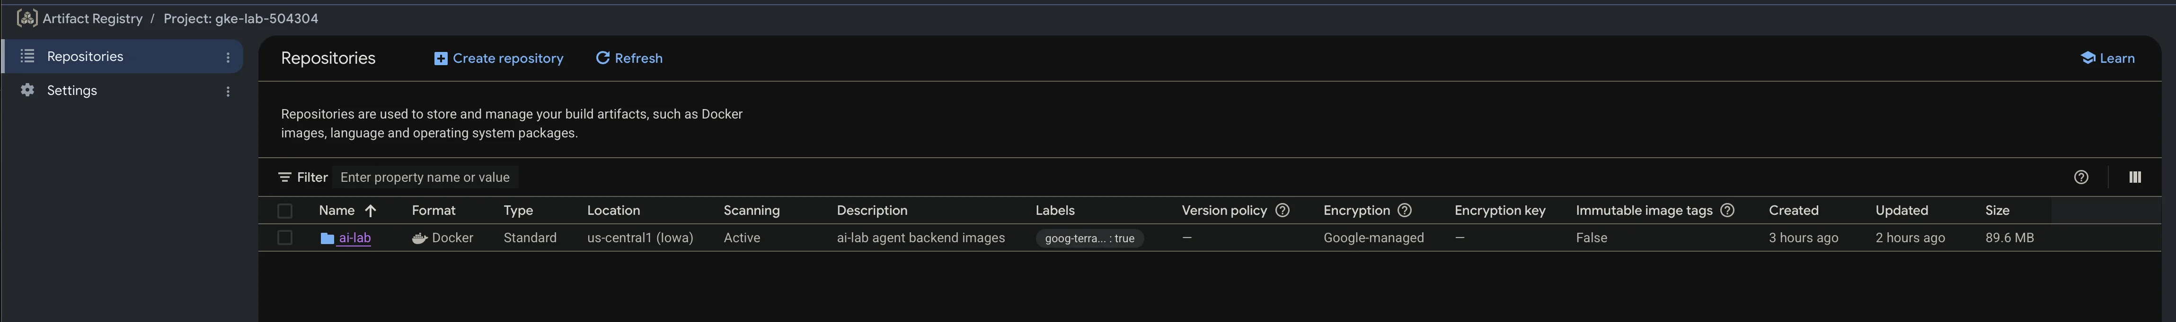Select the us-central1 (Iowa) cell
The height and width of the screenshot is (322, 2176).
click(x=639, y=237)
